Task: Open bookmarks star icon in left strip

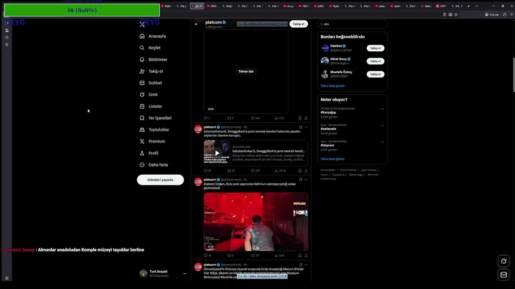Action: [7, 45]
